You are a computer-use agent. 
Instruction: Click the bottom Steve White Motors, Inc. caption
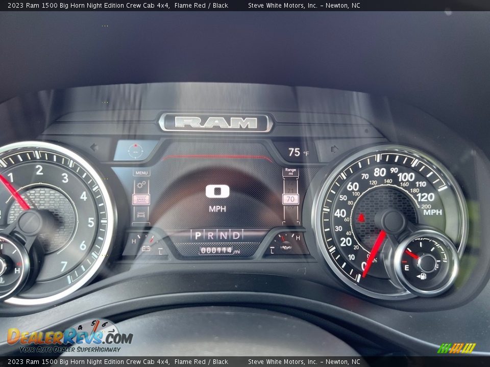tap(304, 362)
